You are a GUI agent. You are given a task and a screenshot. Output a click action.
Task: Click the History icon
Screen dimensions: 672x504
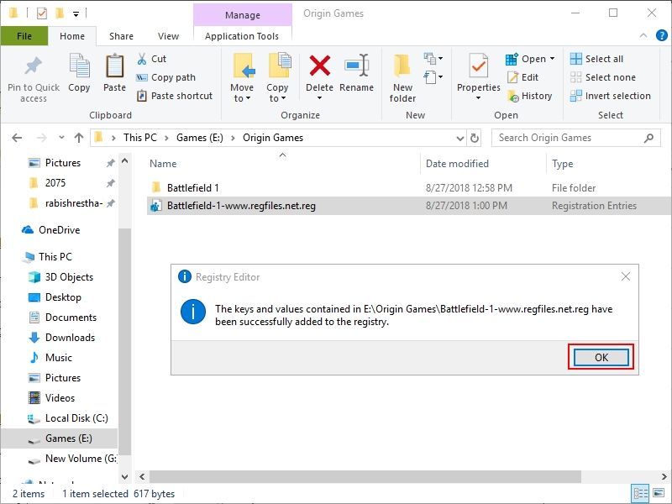coord(514,97)
